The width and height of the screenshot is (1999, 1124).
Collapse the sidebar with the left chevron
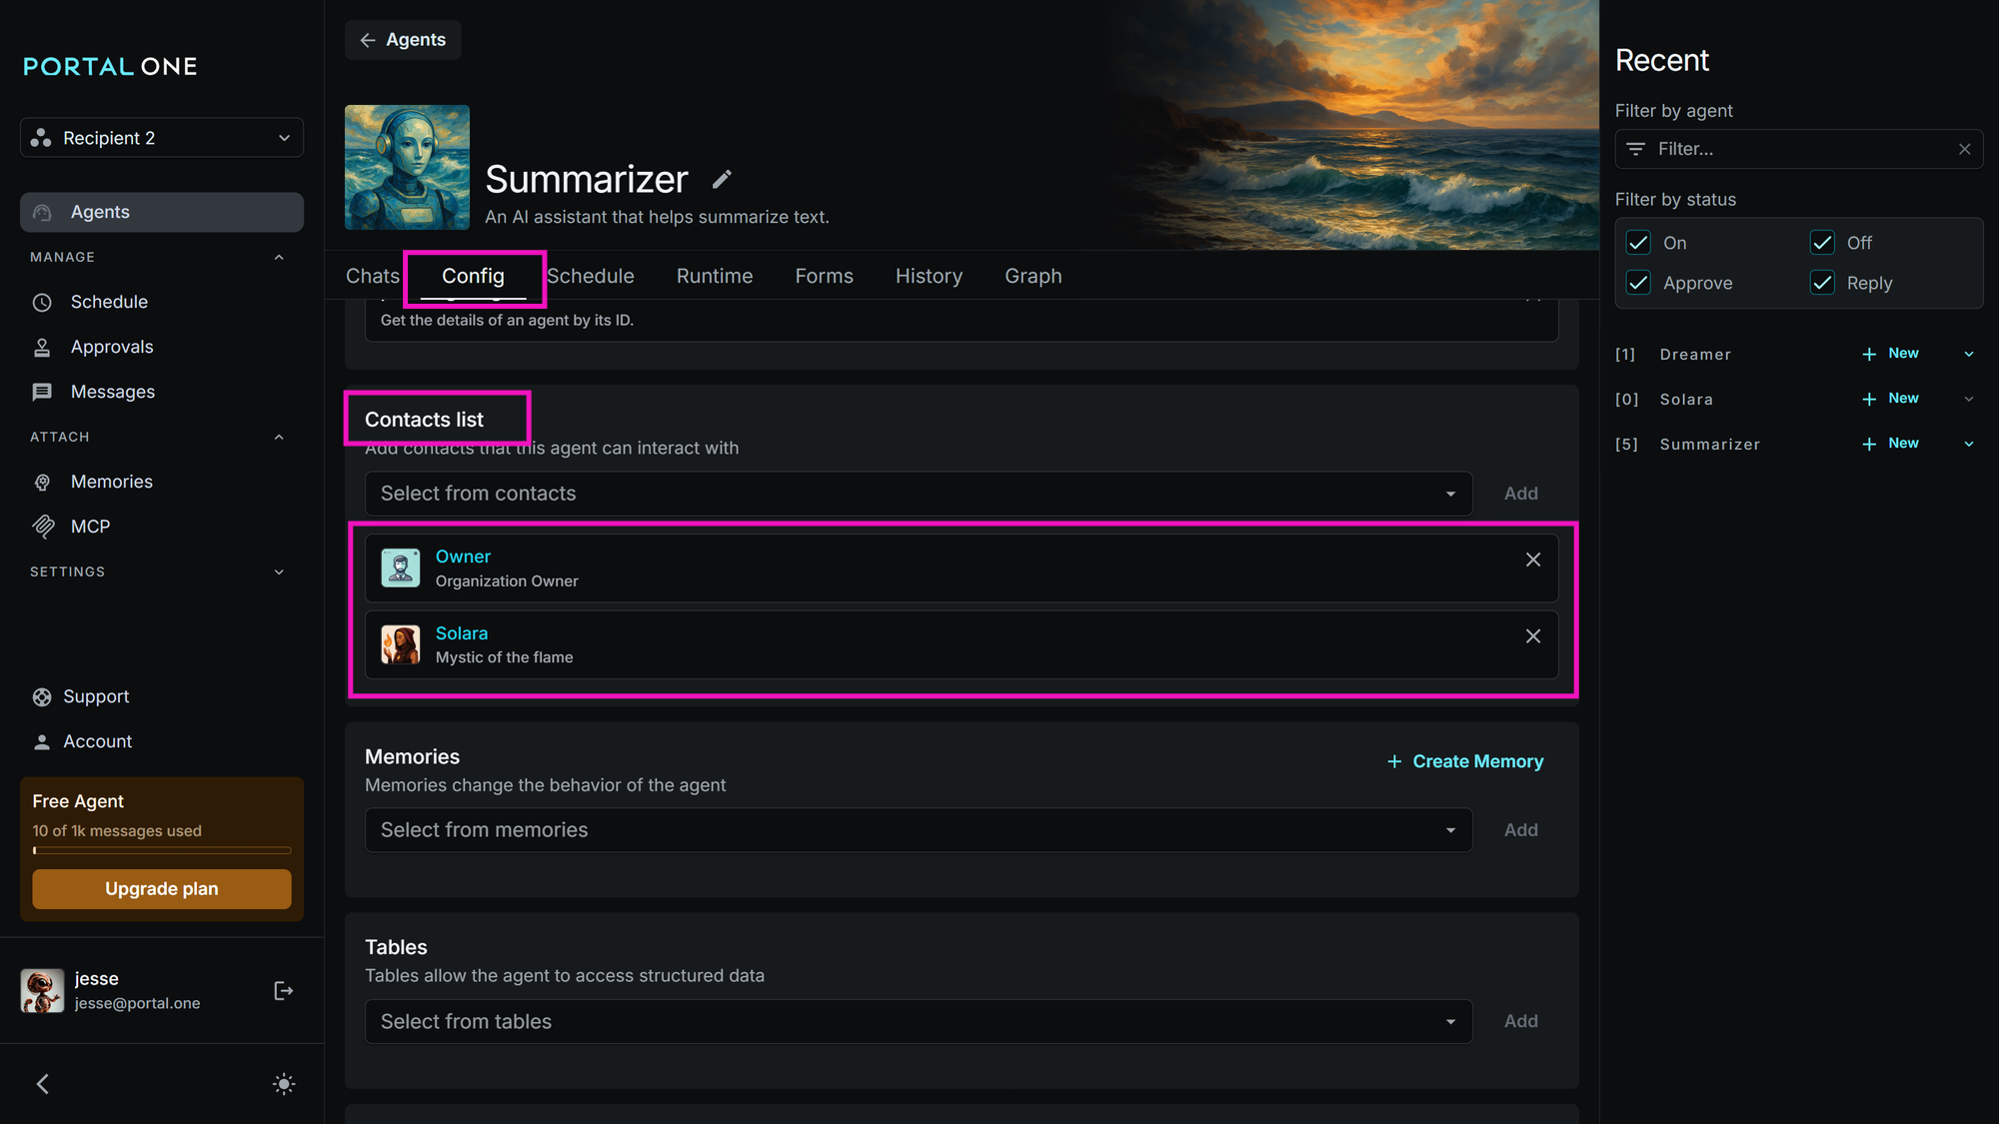click(42, 1084)
